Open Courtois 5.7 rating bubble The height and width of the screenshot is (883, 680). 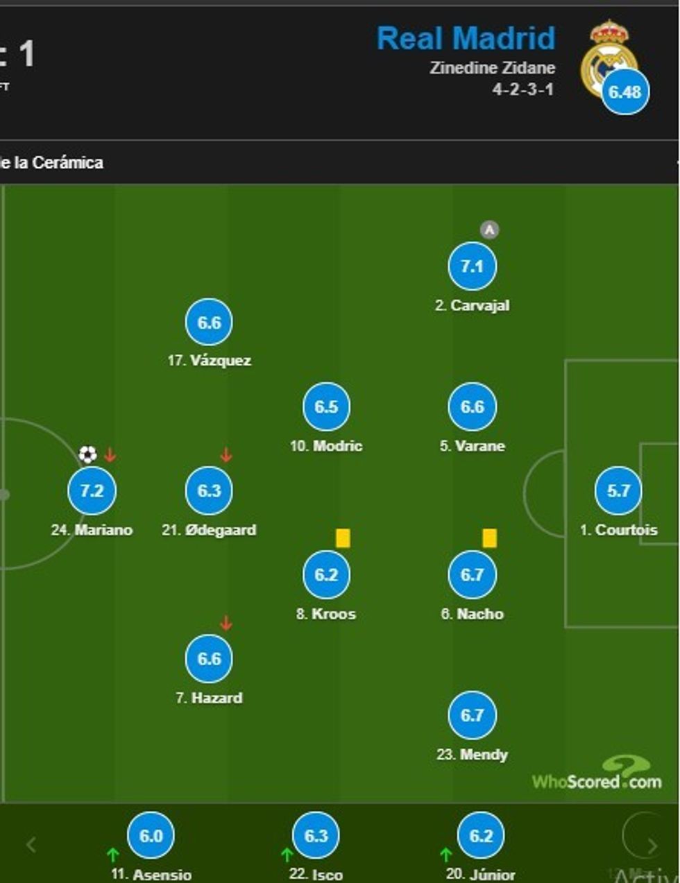pyautogui.click(x=618, y=490)
